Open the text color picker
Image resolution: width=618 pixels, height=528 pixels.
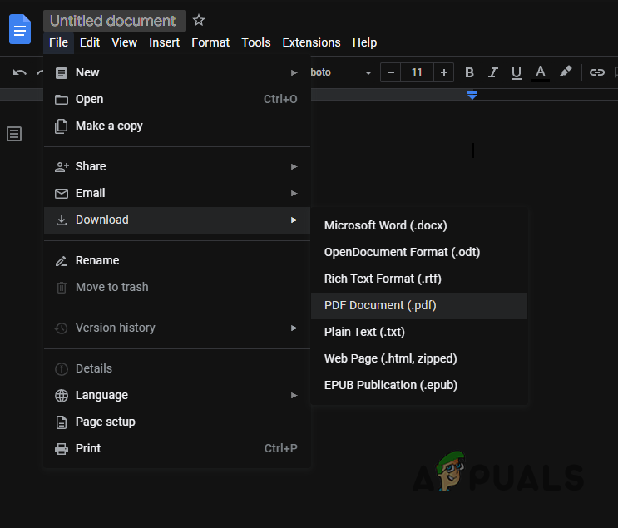[x=541, y=73]
